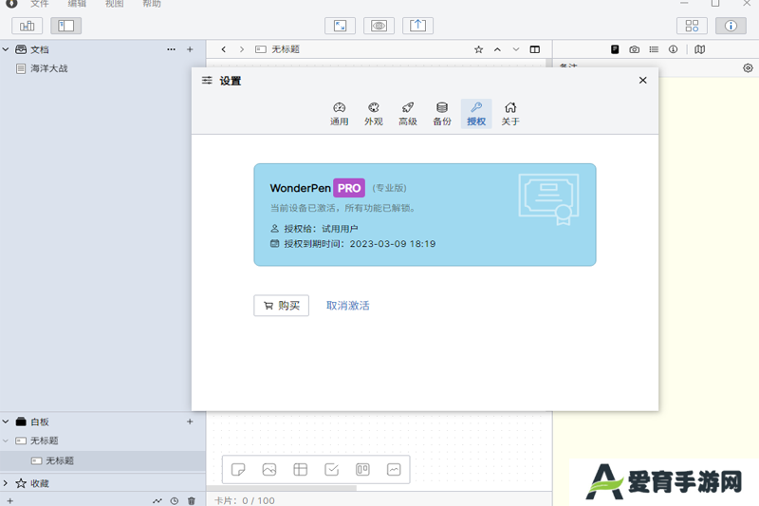Viewport: 759px width, 506px height.
Task: Switch to the 通用 settings tab
Action: pyautogui.click(x=340, y=114)
